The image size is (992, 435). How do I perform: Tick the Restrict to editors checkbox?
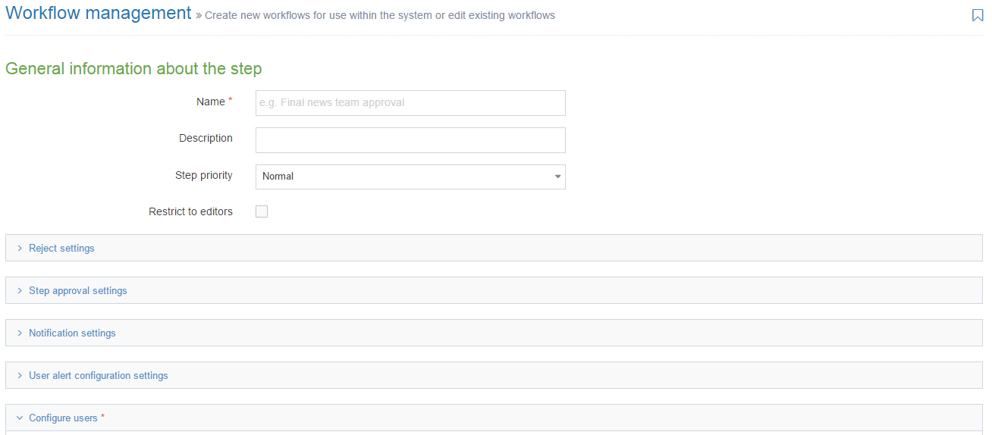click(262, 211)
